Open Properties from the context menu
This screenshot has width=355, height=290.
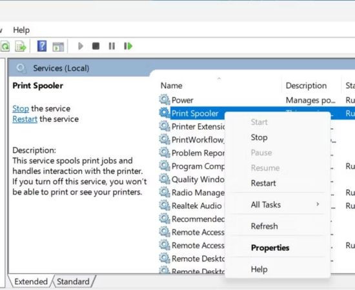point(270,247)
